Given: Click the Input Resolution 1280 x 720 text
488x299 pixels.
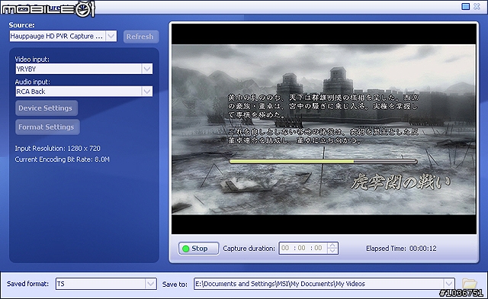Looking at the screenshot, I should (58, 149).
